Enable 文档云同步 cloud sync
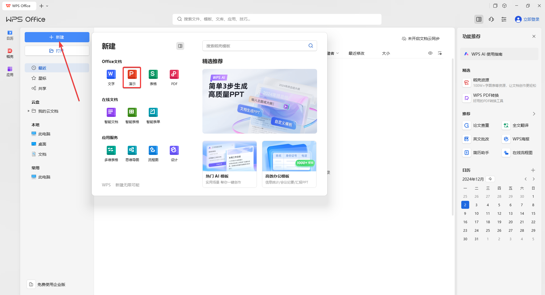This screenshot has width=545, height=295. click(421, 39)
